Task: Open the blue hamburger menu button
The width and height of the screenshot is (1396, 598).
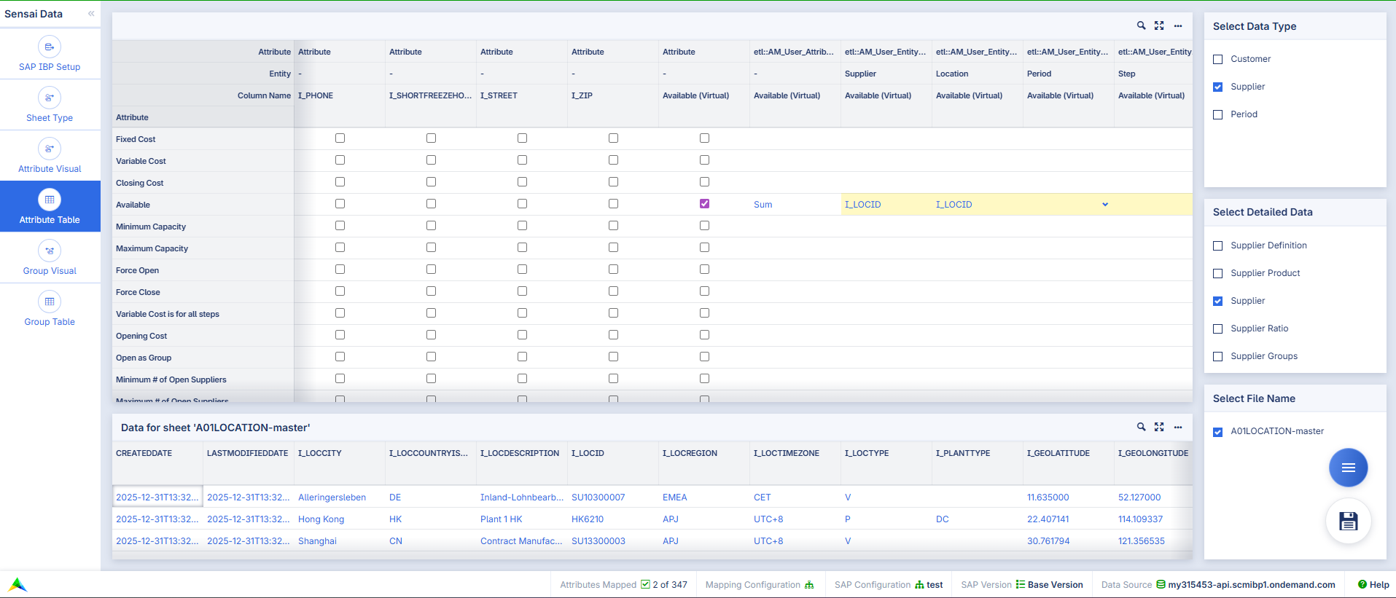Action: tap(1348, 468)
